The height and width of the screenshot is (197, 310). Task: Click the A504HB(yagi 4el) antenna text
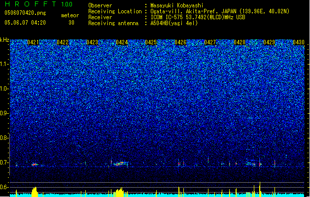[174, 23]
